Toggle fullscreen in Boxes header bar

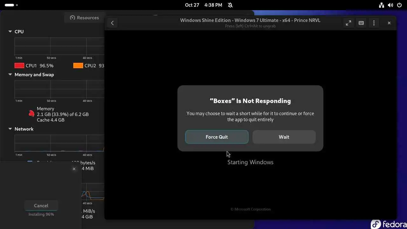348,23
